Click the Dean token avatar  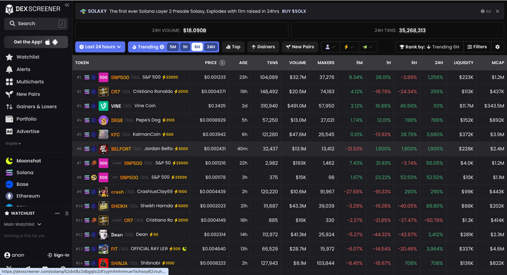pyautogui.click(x=103, y=235)
